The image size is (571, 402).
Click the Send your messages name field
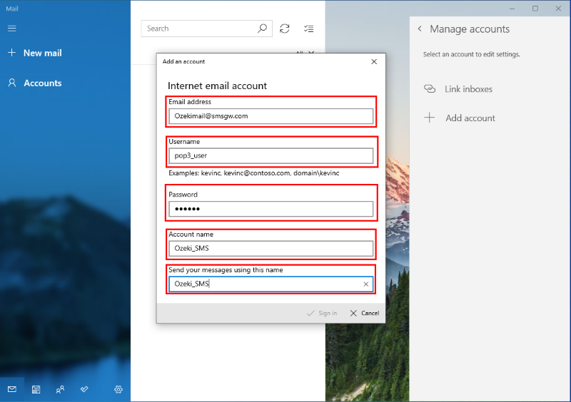(271, 284)
